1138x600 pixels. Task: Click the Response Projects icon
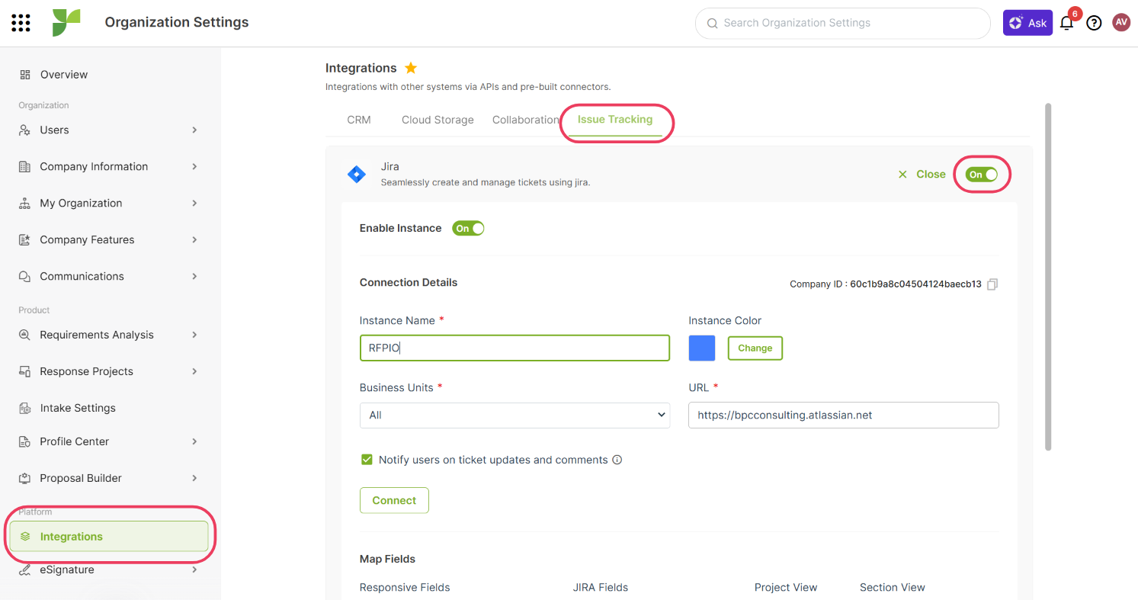click(x=24, y=372)
